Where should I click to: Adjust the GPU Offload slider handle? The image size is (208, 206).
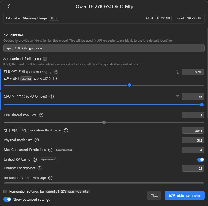(202, 105)
